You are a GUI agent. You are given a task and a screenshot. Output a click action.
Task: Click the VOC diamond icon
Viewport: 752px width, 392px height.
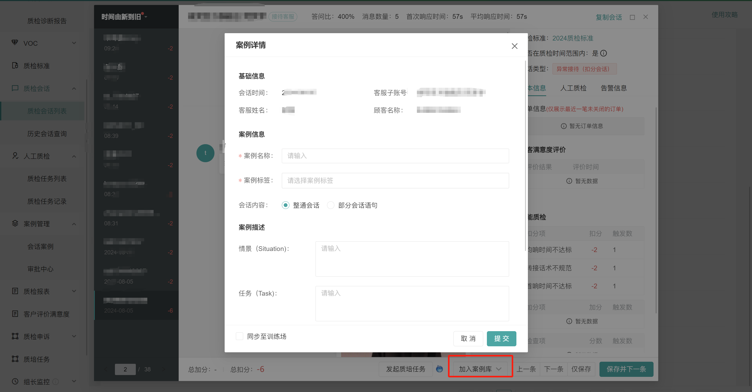pos(15,43)
